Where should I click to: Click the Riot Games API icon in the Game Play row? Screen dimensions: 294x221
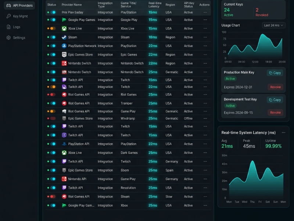64,111
